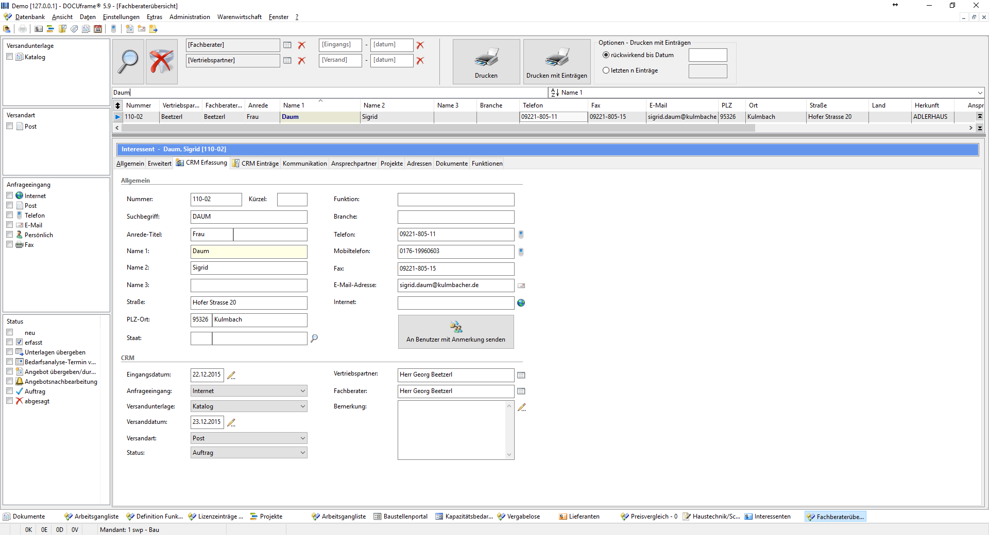Select rückwirkend bis Datum radio option
The width and height of the screenshot is (989, 535).
click(606, 55)
